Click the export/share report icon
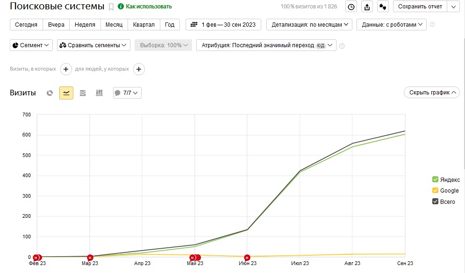465x273 pixels. click(x=367, y=7)
